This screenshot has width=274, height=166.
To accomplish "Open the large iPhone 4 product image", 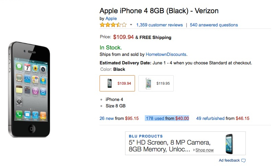I will (29, 89).
